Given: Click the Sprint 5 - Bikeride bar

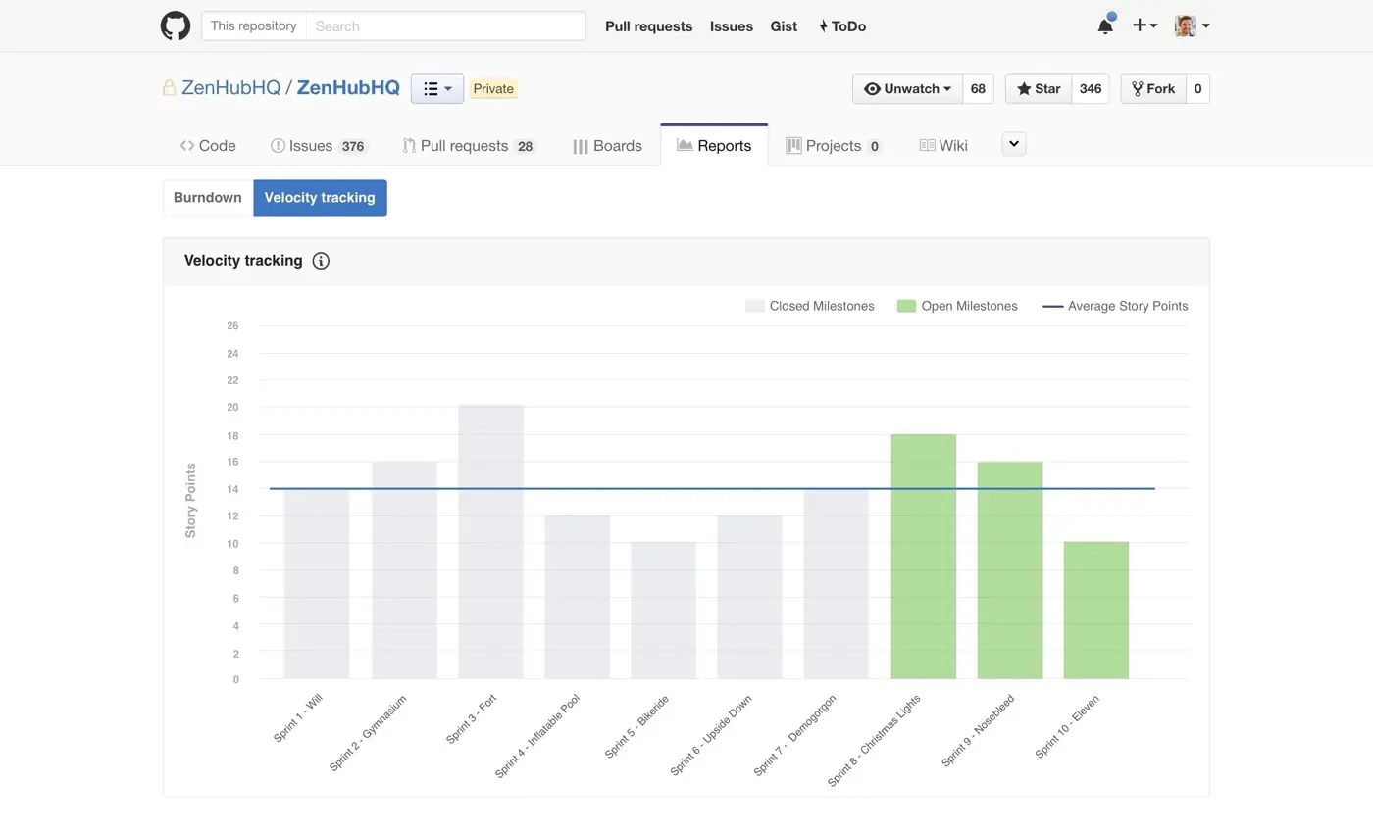Looking at the screenshot, I should (663, 611).
